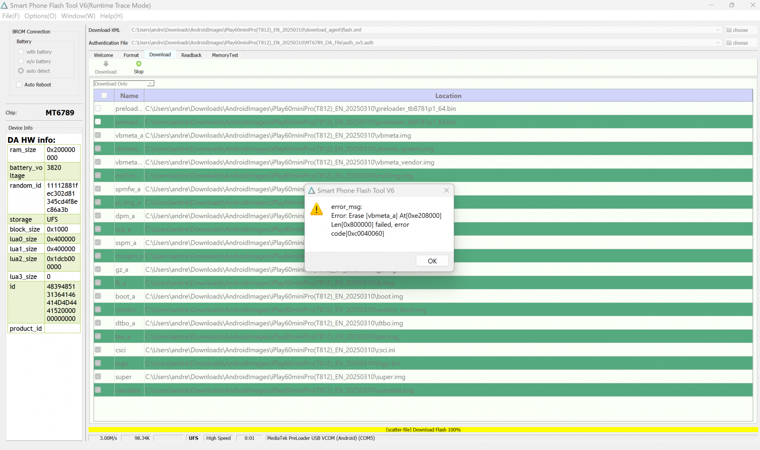Click the Download Flash 100% progress bar
The image size is (760, 450).
423,429
